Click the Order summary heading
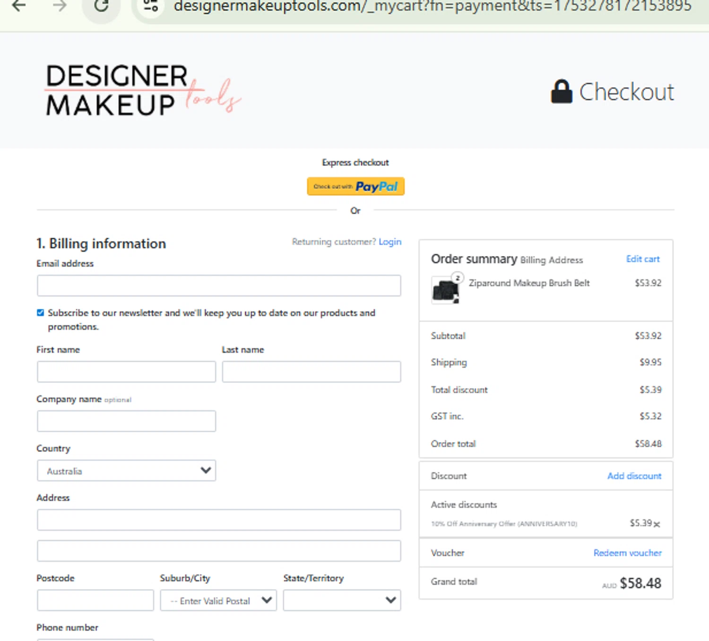Screen dimensions: 709x641 pyautogui.click(x=474, y=259)
